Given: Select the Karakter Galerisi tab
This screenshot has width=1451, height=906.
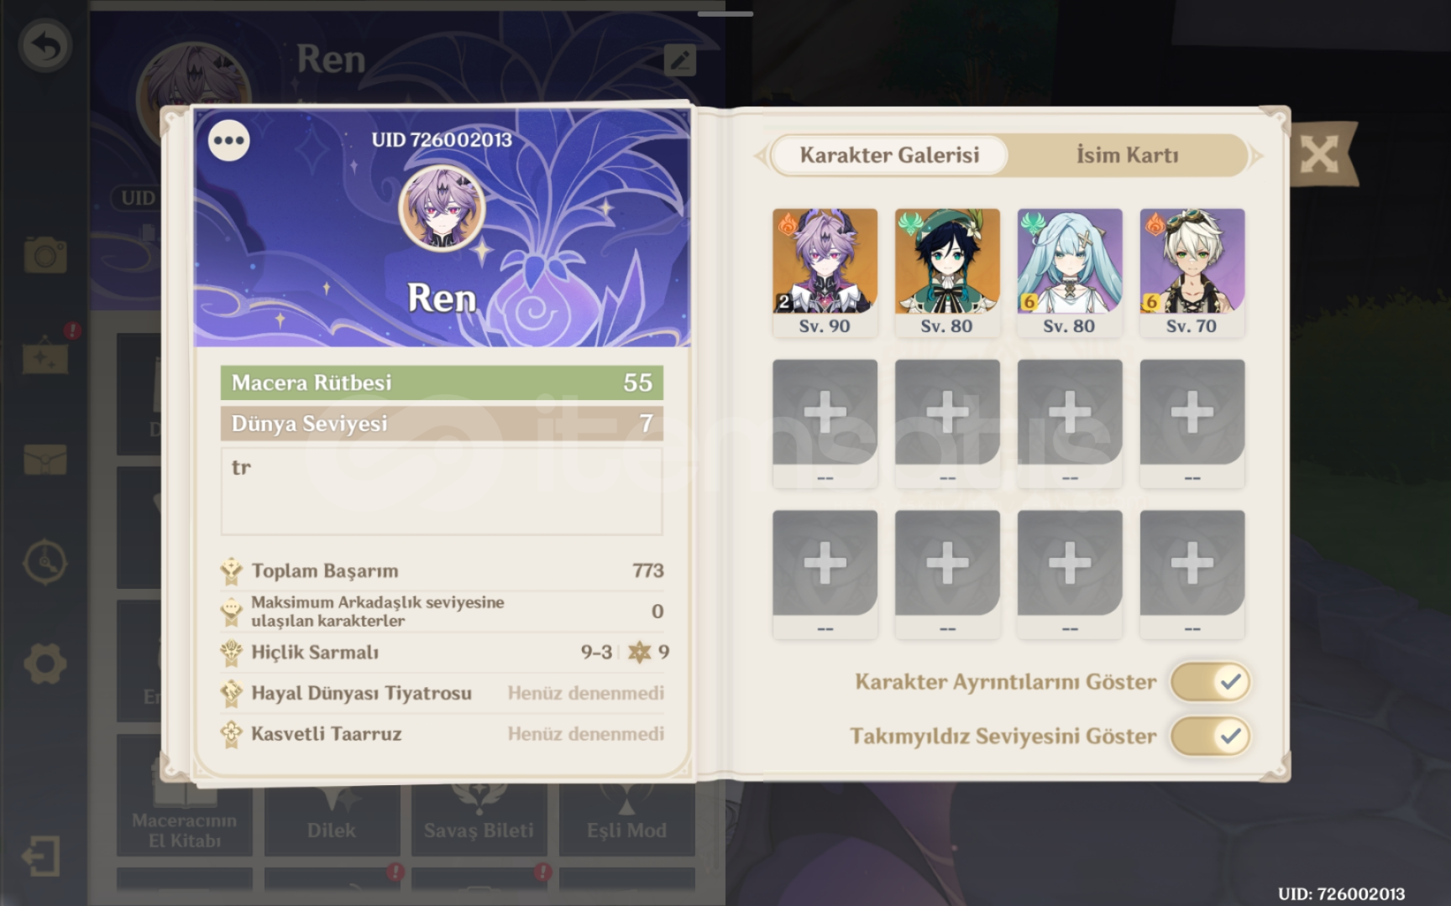Looking at the screenshot, I should tap(889, 155).
